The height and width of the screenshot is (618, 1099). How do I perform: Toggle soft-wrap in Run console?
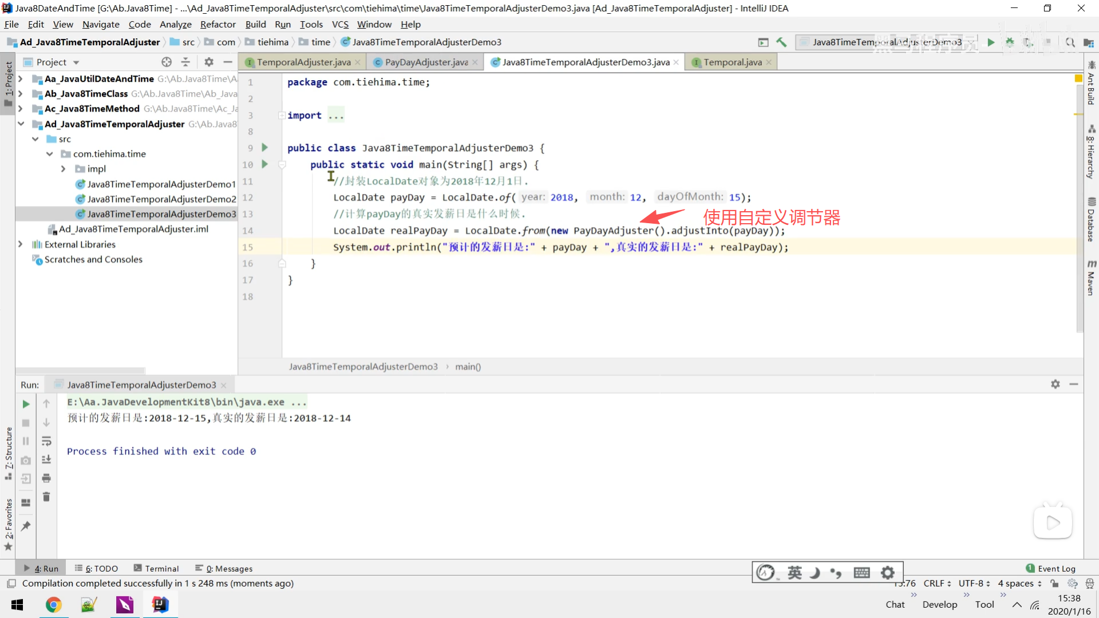[x=46, y=441]
